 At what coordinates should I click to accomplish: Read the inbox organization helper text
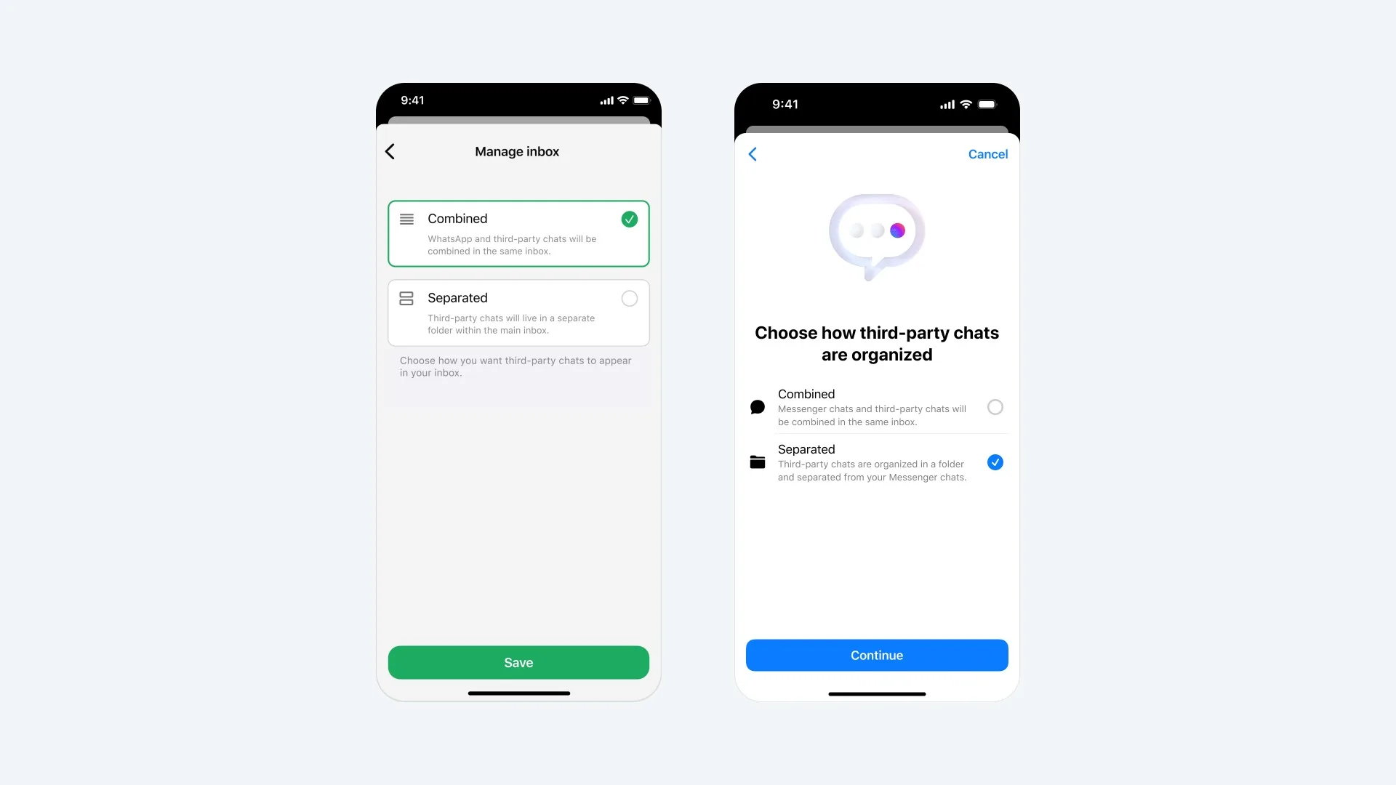[x=518, y=367]
